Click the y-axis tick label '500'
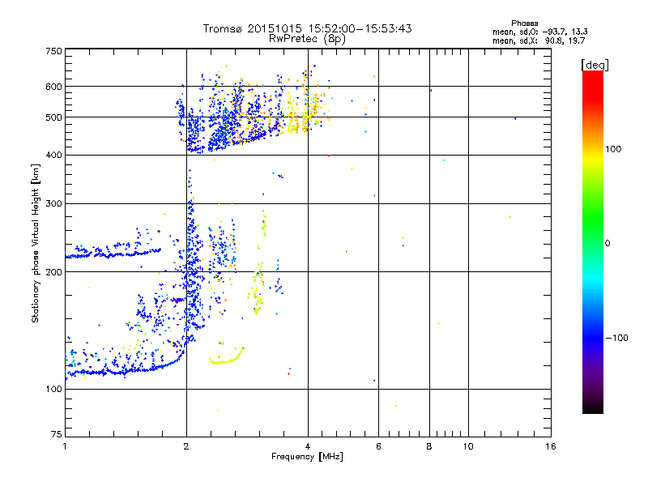 (x=53, y=117)
